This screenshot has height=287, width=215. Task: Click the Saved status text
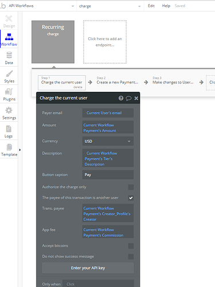[x=180, y=6]
